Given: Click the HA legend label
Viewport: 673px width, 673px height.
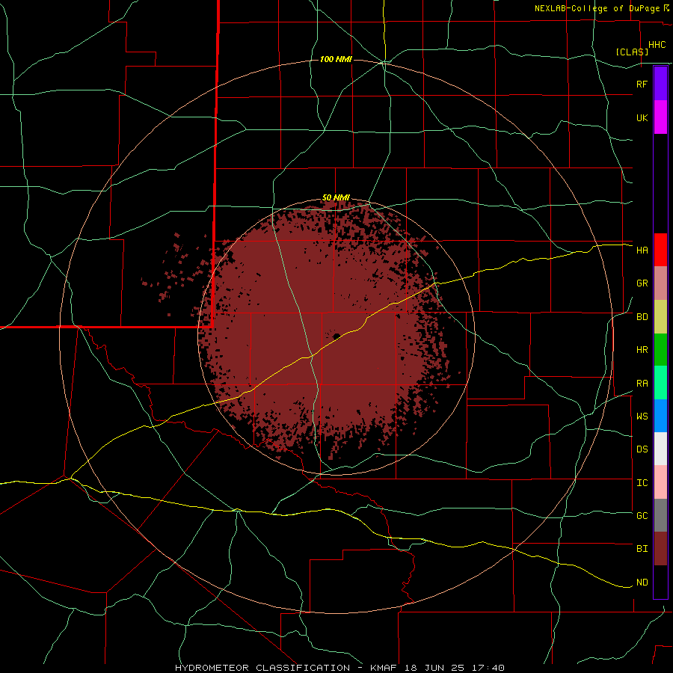Looking at the screenshot, I should click(x=642, y=251).
